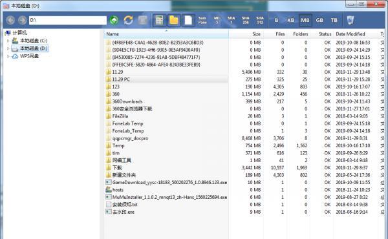388x239 pixels.
Task: Select the 新建文件夹 folder
Action: (124, 175)
